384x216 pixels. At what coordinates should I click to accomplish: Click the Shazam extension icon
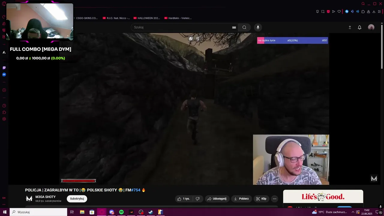(x=347, y=11)
